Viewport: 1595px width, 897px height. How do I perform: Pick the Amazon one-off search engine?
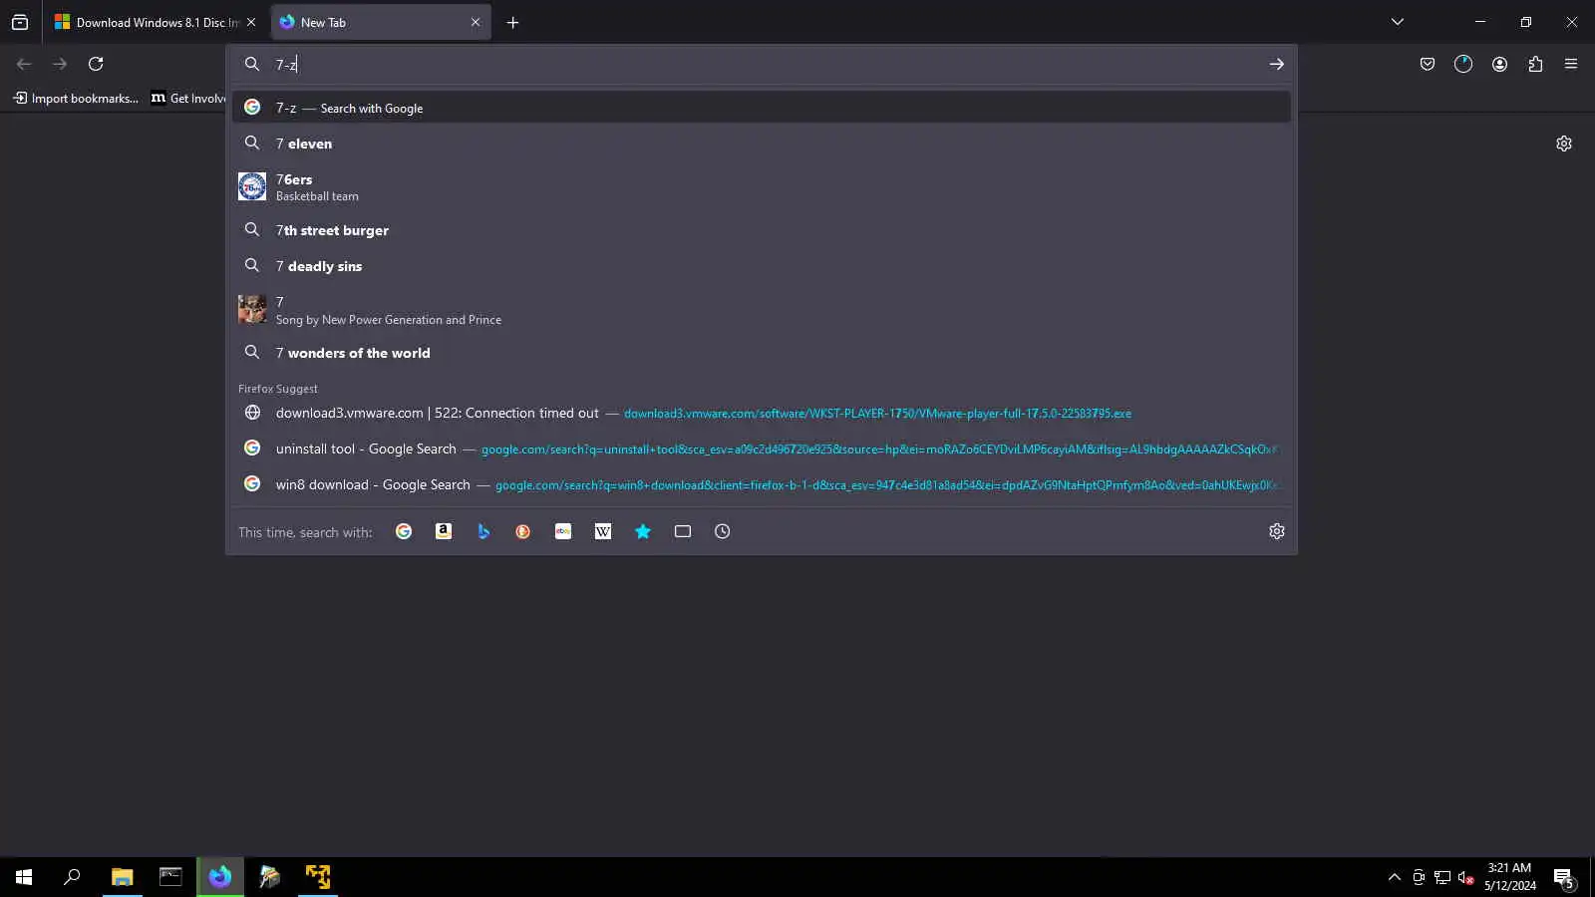pyautogui.click(x=444, y=531)
